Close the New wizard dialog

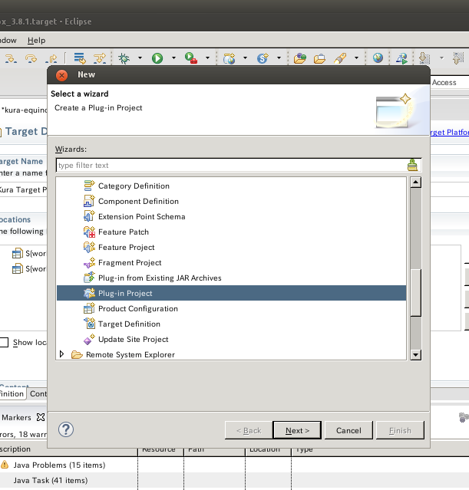(61, 75)
